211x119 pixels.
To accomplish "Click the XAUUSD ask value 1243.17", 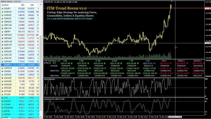I will [31, 78].
